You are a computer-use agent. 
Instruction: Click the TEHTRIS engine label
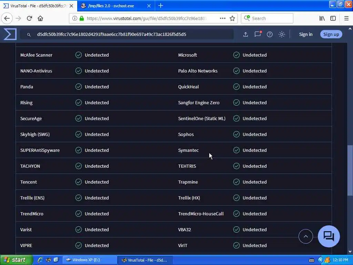pos(187,166)
